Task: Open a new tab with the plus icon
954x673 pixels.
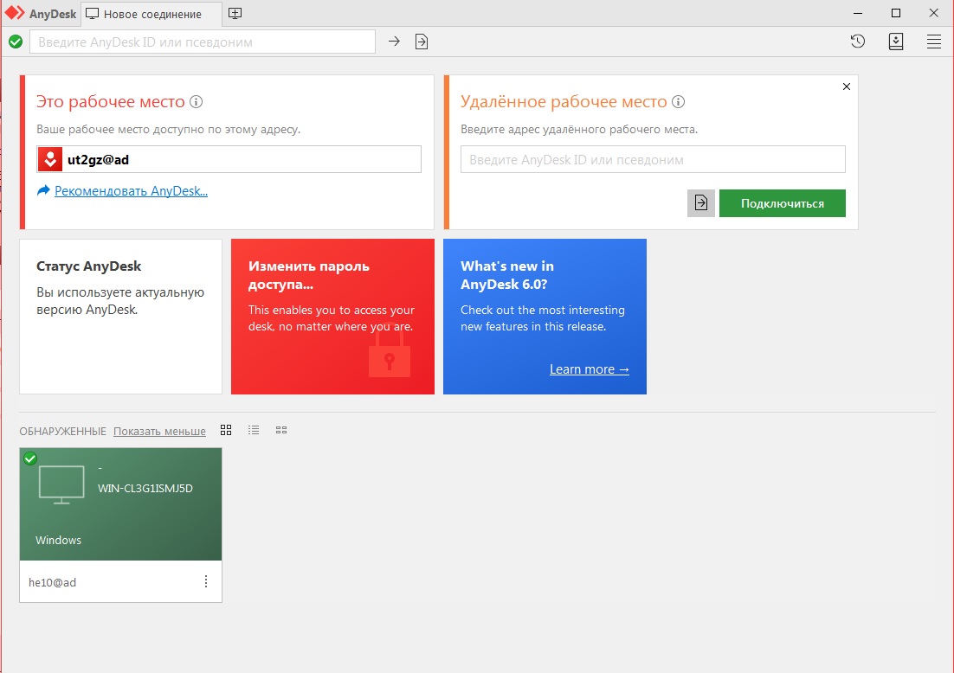Action: tap(235, 14)
